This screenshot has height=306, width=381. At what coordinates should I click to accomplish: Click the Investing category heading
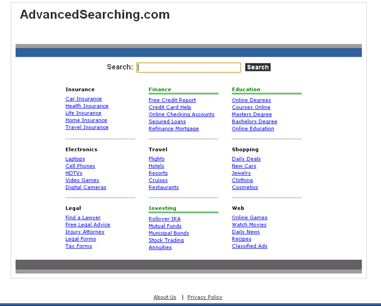162,208
